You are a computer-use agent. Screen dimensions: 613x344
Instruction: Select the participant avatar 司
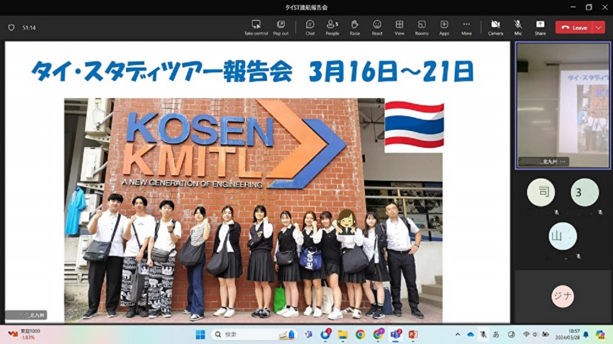540,192
